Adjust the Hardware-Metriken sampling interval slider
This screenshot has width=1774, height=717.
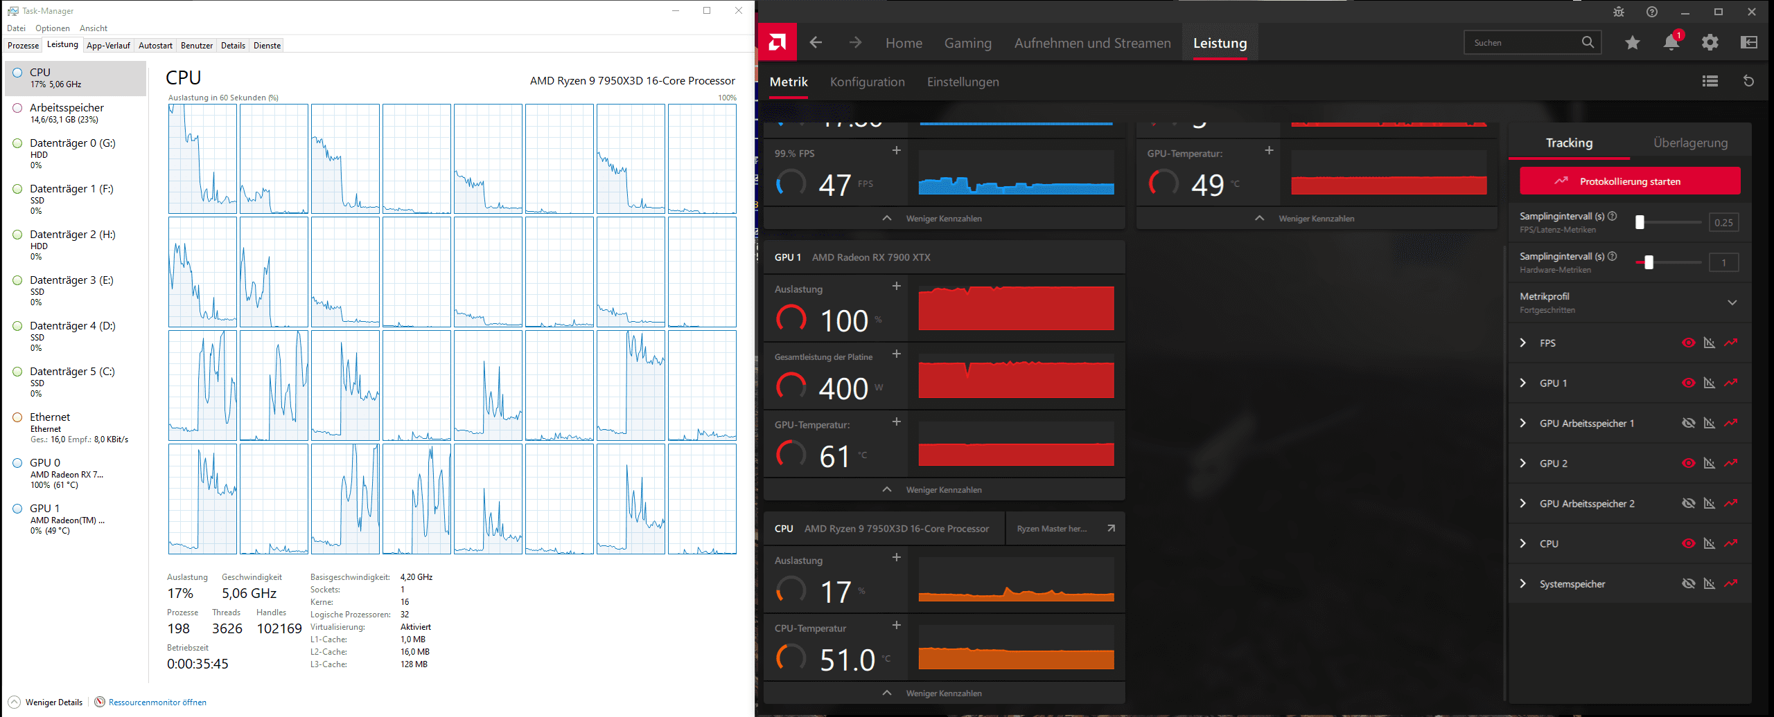[1649, 262]
